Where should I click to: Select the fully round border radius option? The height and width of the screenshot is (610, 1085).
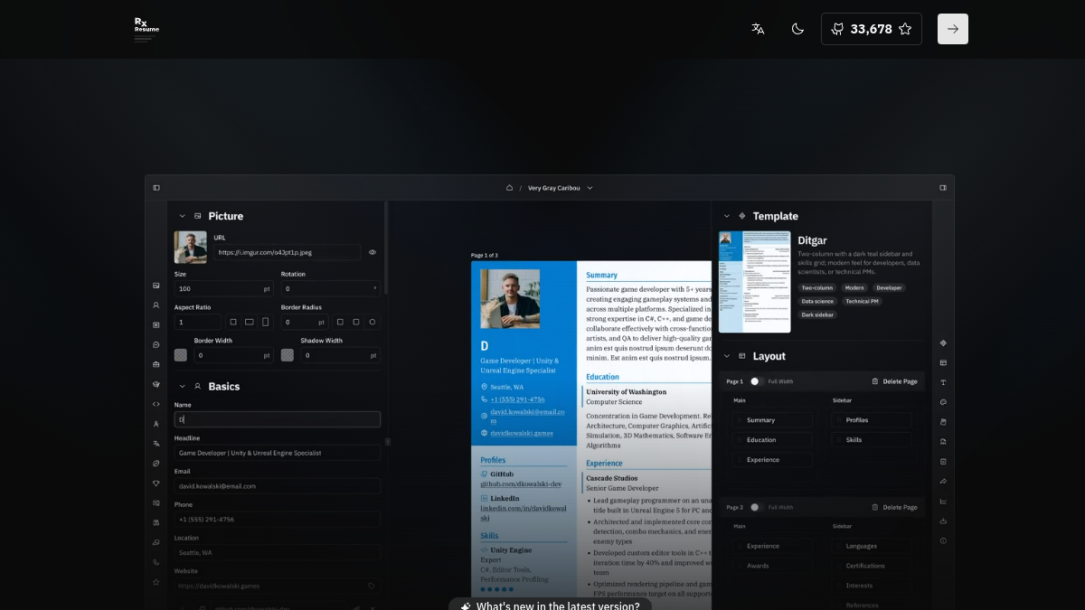373,322
